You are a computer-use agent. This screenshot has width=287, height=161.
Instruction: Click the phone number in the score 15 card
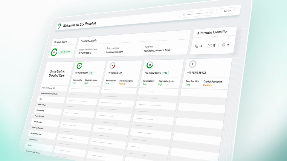click(115, 73)
